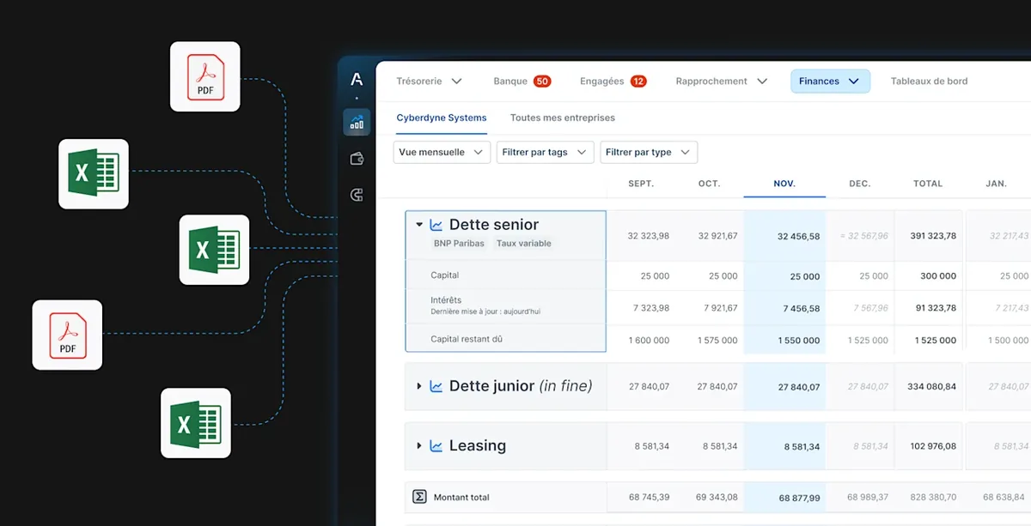This screenshot has height=526, width=1031.
Task: Select the Intérêts row label
Action: [446, 300]
